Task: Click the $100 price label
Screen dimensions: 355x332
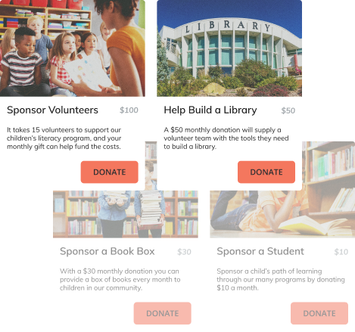Action: click(x=129, y=110)
